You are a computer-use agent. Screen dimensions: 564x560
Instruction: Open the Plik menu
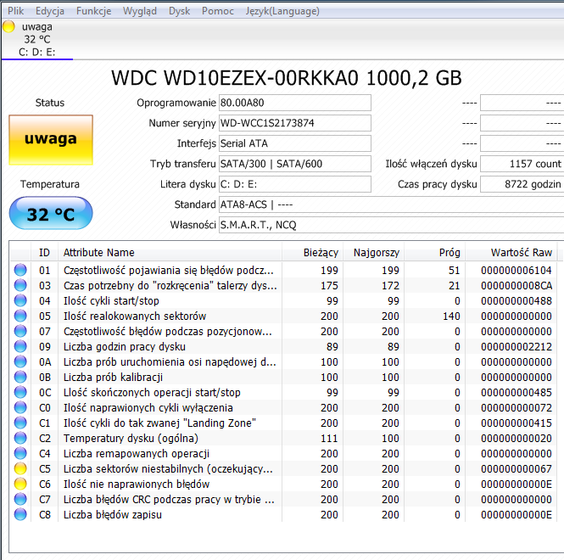[x=15, y=11]
